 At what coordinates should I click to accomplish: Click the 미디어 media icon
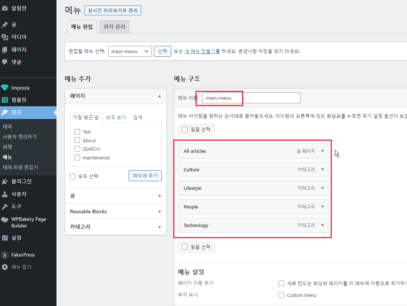point(5,37)
